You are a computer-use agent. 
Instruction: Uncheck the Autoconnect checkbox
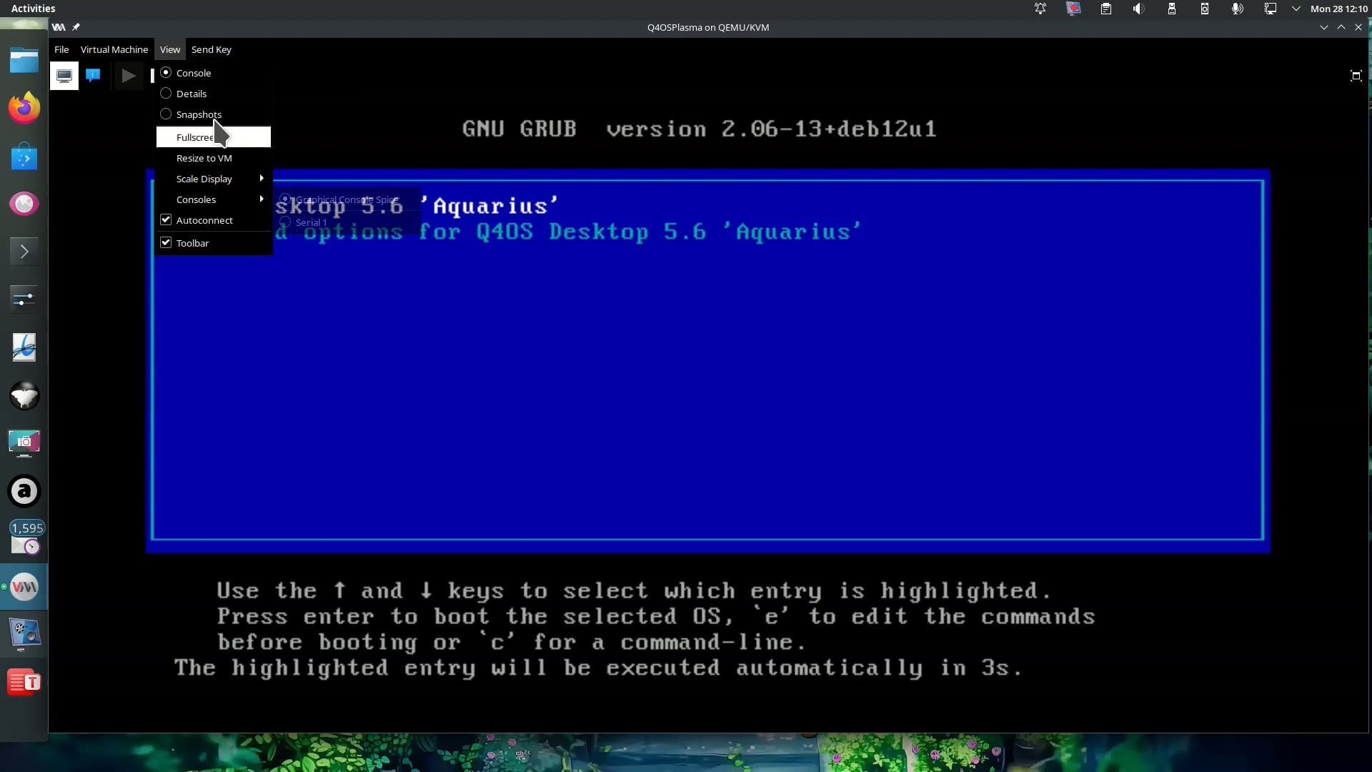[166, 220]
